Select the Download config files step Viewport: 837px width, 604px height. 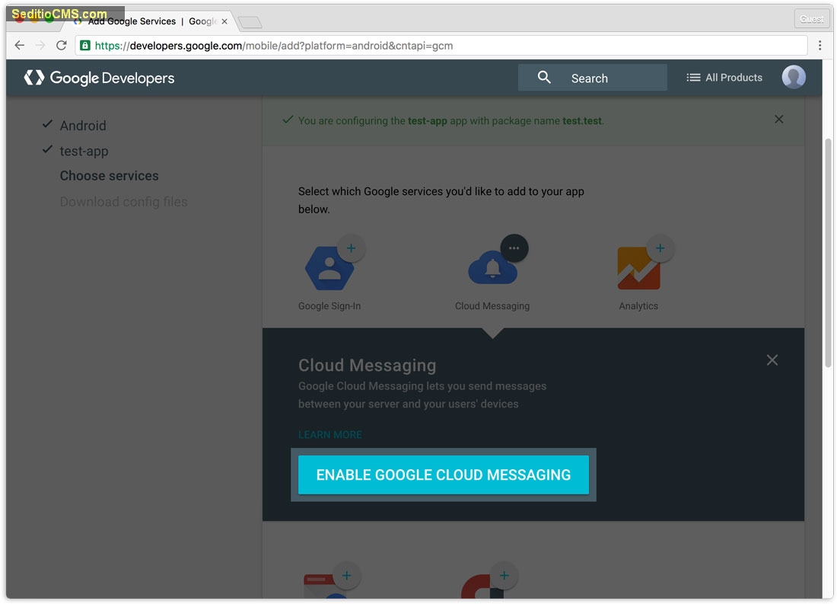[x=123, y=202]
